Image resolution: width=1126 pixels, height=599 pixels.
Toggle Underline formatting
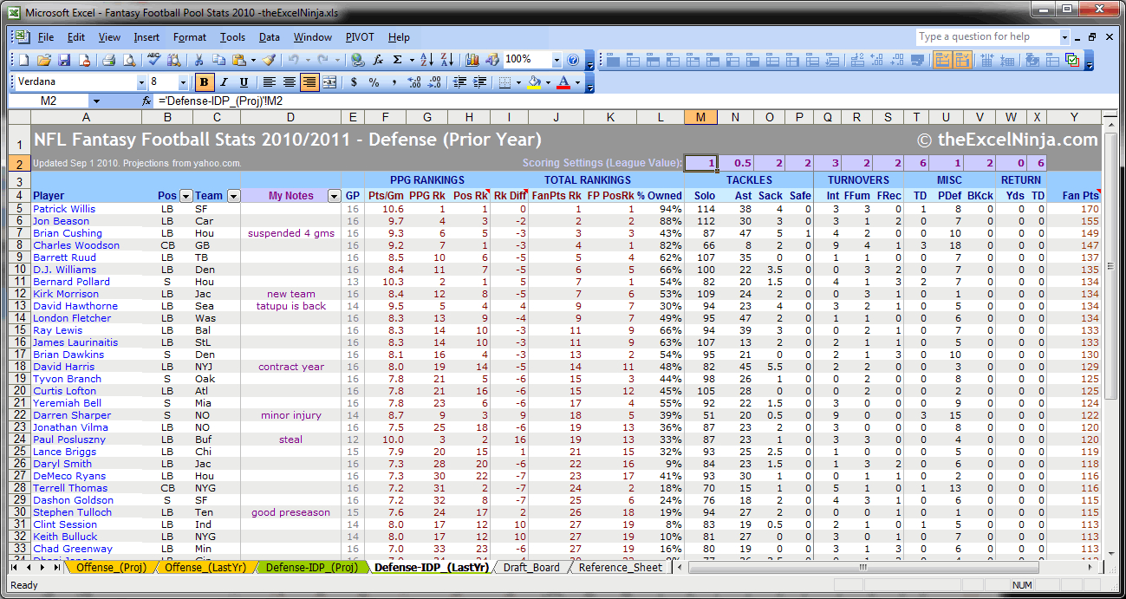(244, 82)
